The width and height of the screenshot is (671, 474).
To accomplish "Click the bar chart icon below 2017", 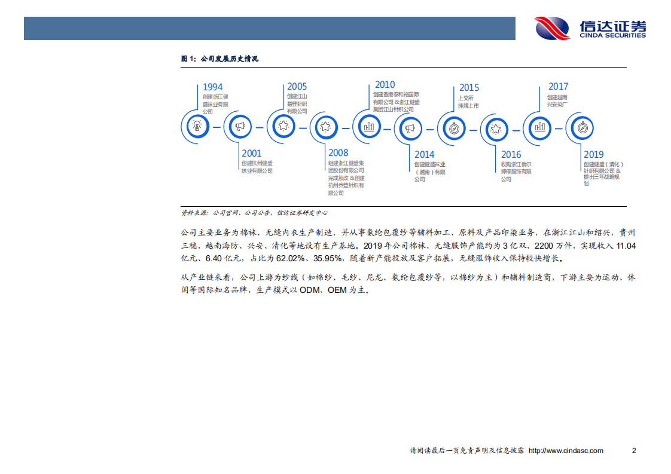I will [540, 127].
